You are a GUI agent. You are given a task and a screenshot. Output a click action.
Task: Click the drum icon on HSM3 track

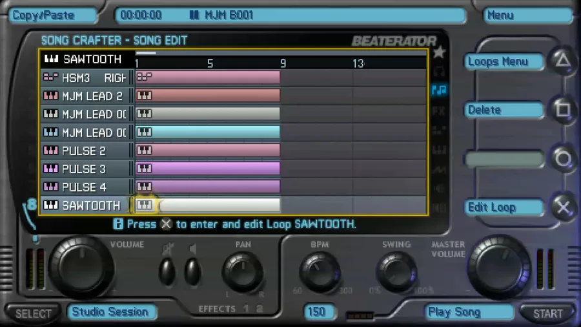tap(51, 78)
